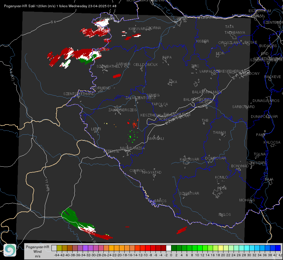This screenshot has height=260, width=283.
Task: Click the 11 (HR) road label
Action: point(47,185)
